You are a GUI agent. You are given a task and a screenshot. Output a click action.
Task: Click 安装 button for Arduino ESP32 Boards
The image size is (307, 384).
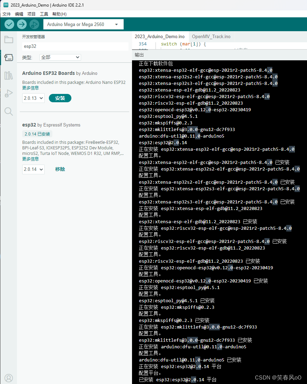tap(60, 98)
